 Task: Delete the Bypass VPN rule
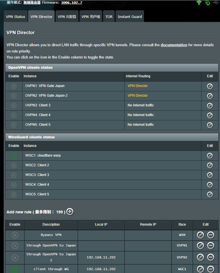[211, 235]
